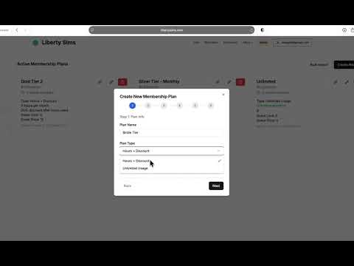Screen dimensions: 354x266
Task: Close the Create New Membership Plan dialog
Action: (x=223, y=95)
